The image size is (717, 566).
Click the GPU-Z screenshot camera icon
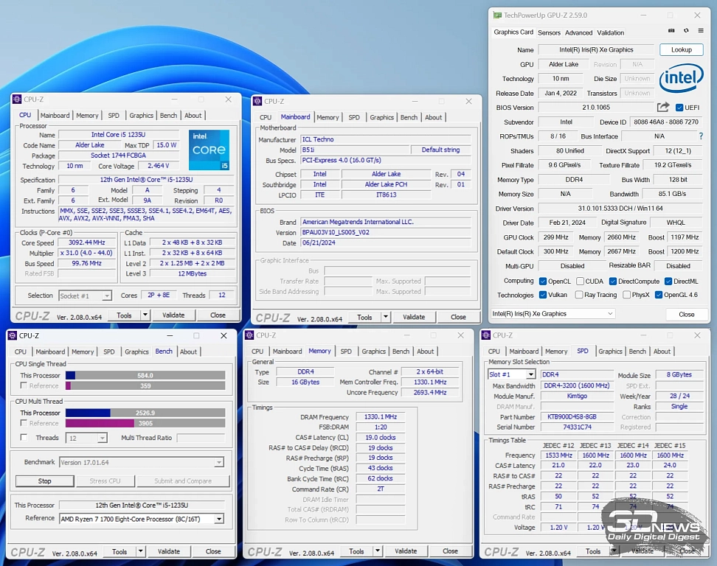point(671,31)
